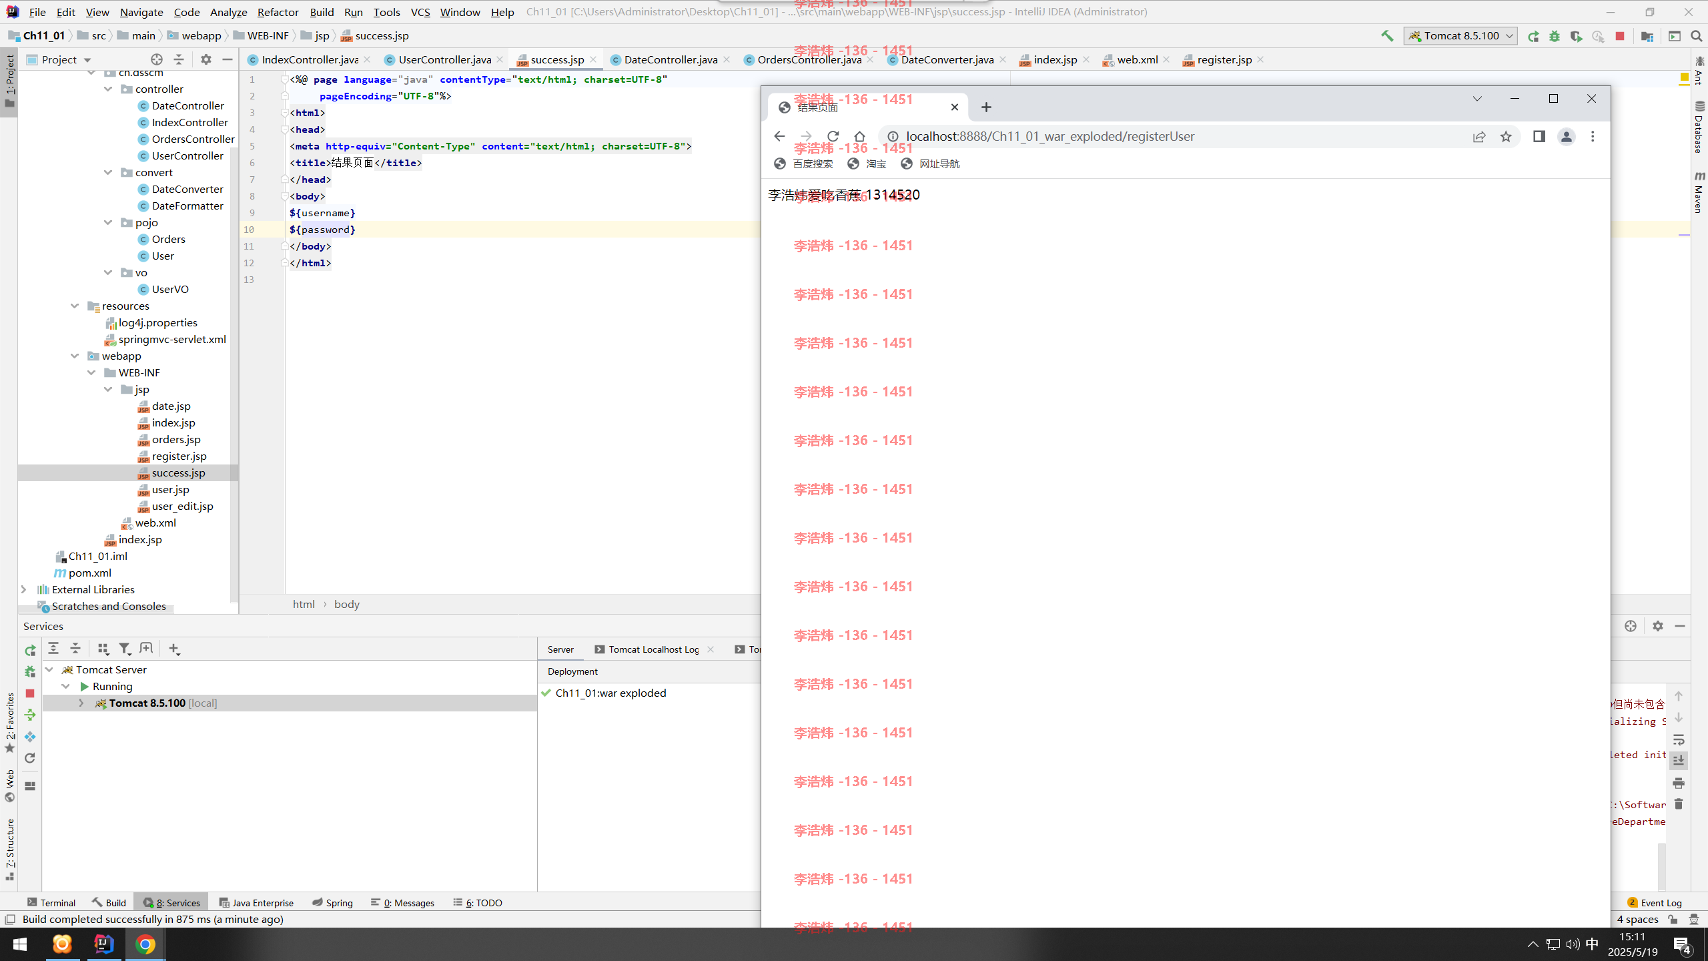This screenshot has width=1708, height=961.
Task: Click Collapse All in the Services toolbar
Action: pyautogui.click(x=75, y=648)
